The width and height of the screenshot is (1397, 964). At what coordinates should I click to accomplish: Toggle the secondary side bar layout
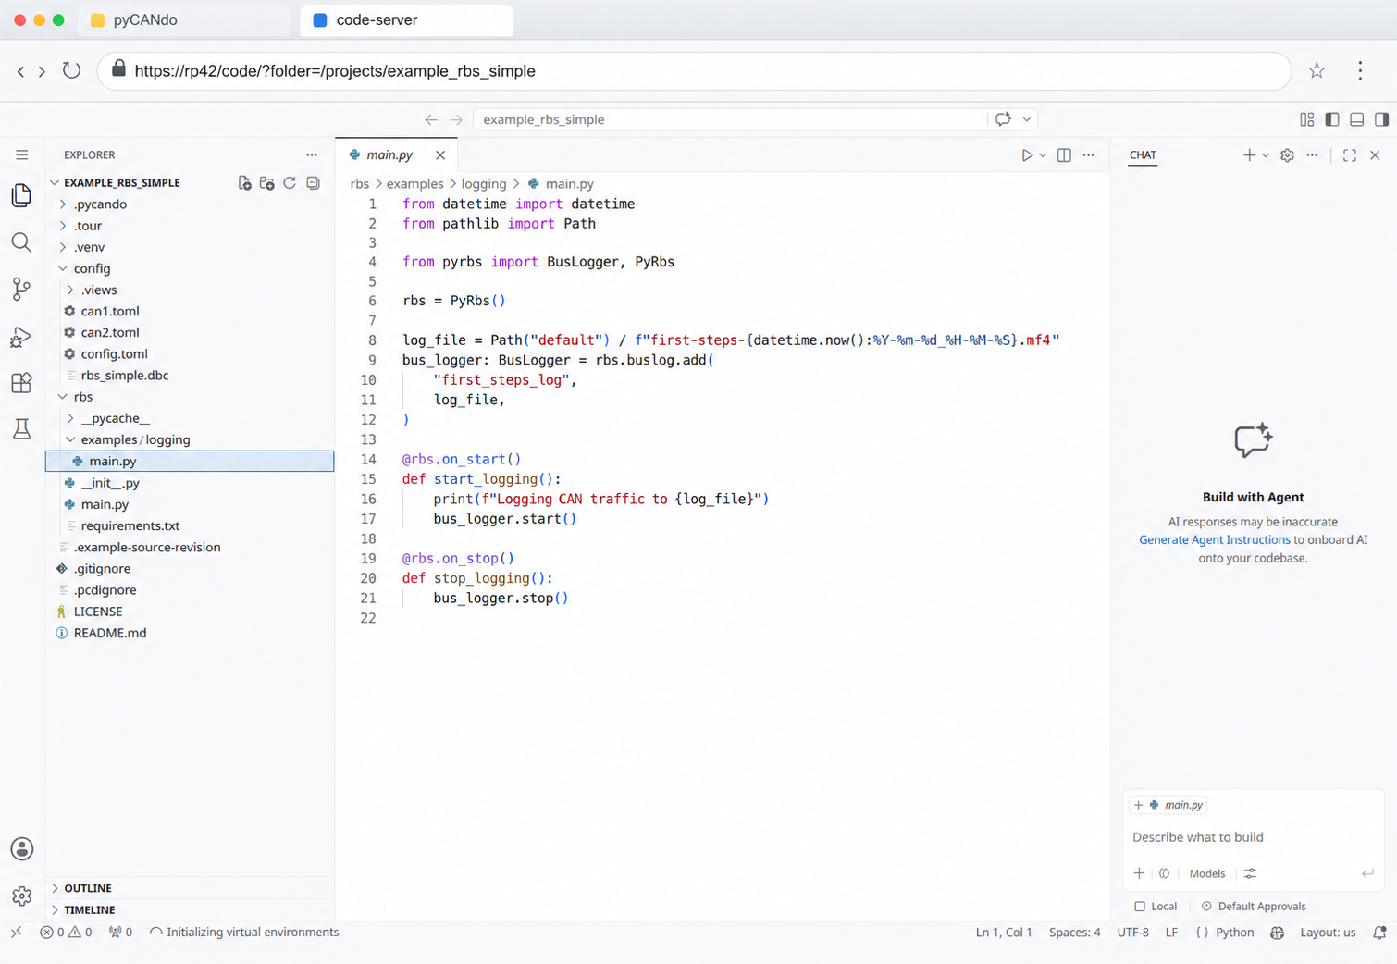[x=1382, y=119]
